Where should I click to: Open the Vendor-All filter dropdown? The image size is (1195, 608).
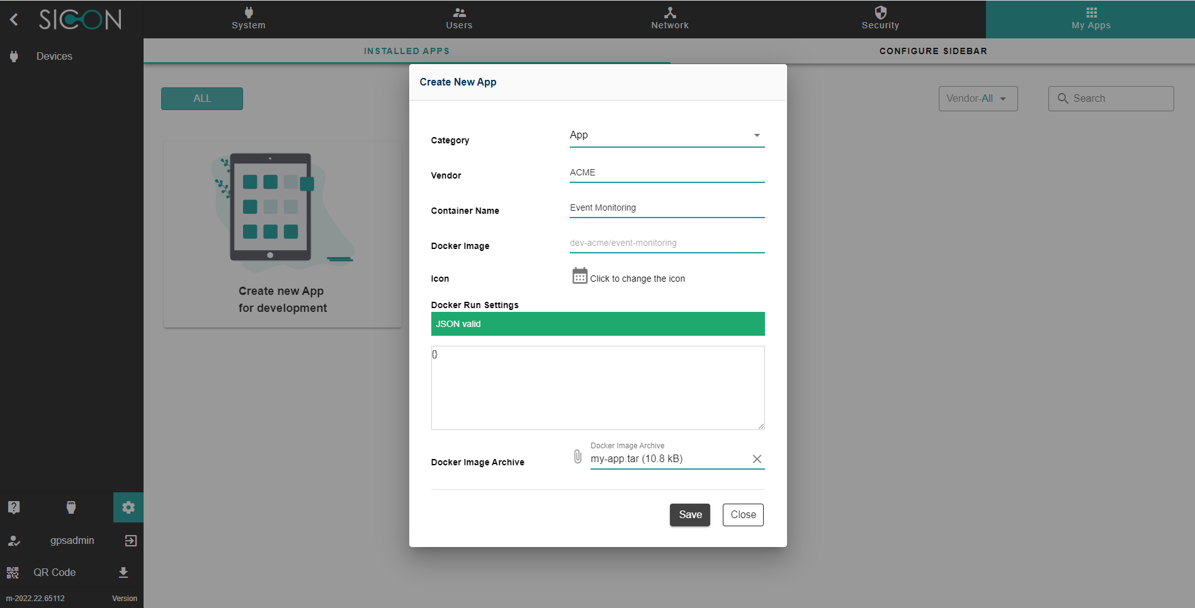(977, 99)
